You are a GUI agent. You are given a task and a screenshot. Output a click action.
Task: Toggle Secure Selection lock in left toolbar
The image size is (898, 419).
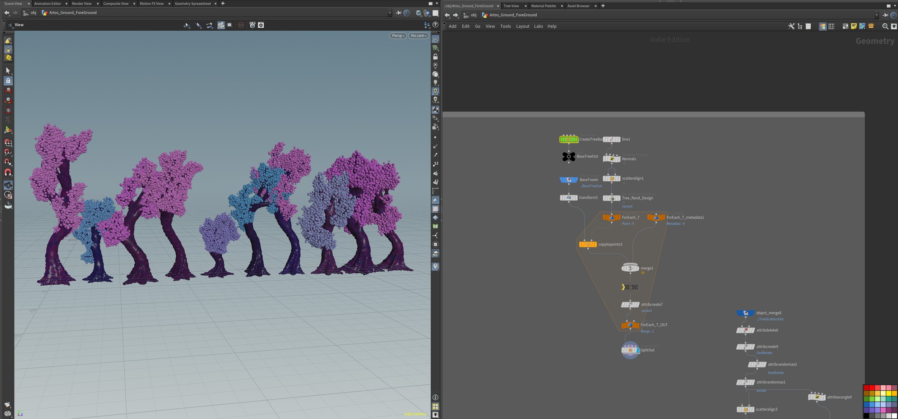click(x=8, y=80)
